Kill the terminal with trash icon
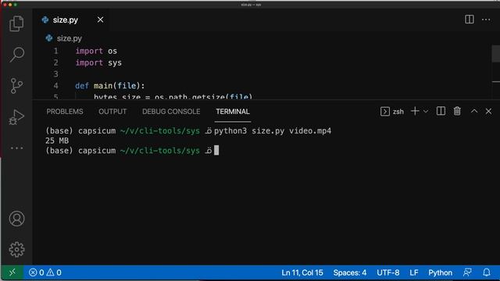The width and height of the screenshot is (500, 281). [x=457, y=111]
